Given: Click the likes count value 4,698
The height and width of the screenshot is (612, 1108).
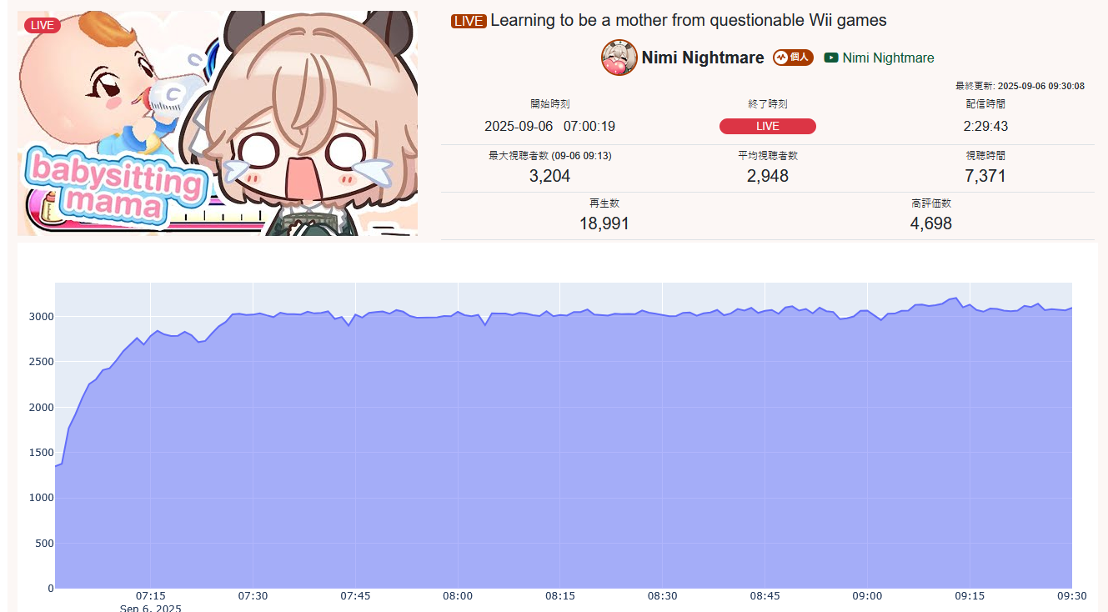Looking at the screenshot, I should [931, 223].
